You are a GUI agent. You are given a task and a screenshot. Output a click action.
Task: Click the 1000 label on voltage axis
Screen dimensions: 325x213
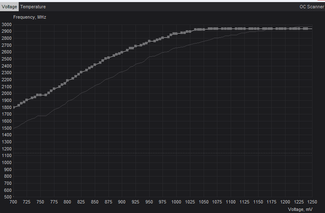pos(176,202)
